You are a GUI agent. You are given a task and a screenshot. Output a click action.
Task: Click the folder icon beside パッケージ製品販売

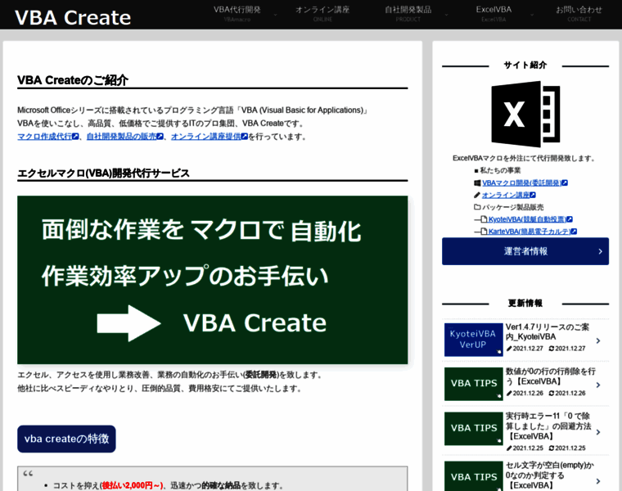[x=477, y=207]
